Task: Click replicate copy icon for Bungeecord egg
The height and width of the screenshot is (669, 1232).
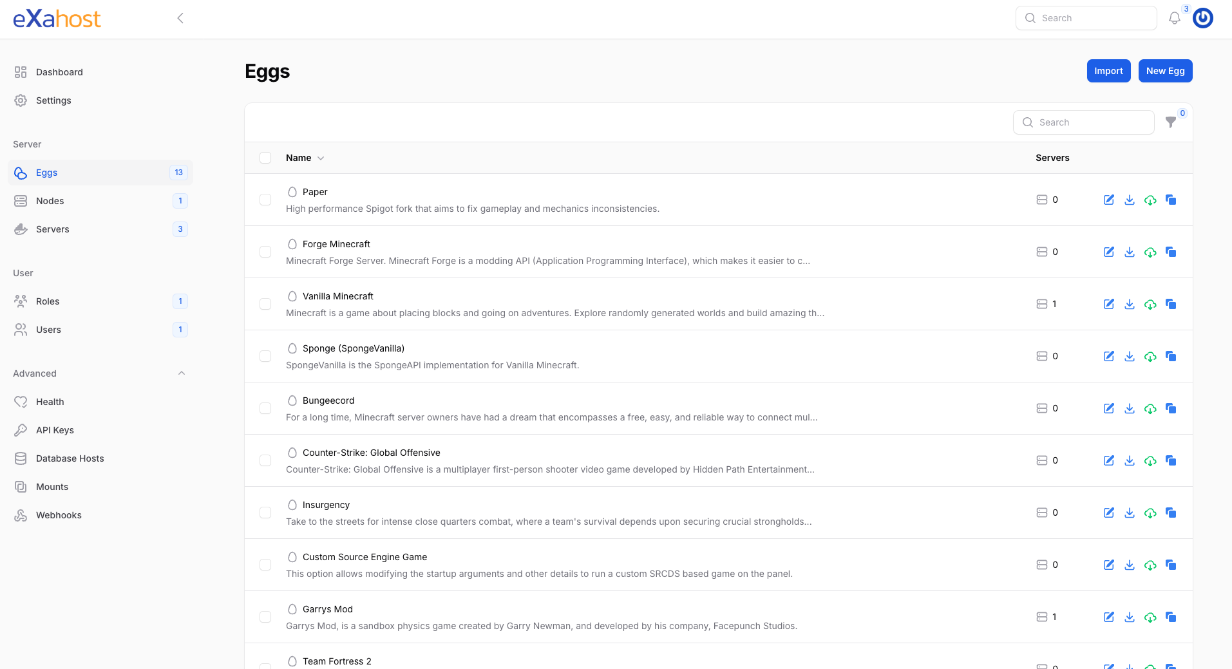Action: coord(1171,408)
